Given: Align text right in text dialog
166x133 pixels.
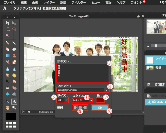Looking at the screenshot, I should coord(85,108).
